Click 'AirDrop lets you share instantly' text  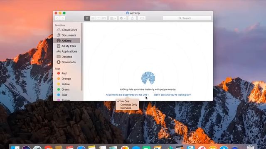(148, 89)
